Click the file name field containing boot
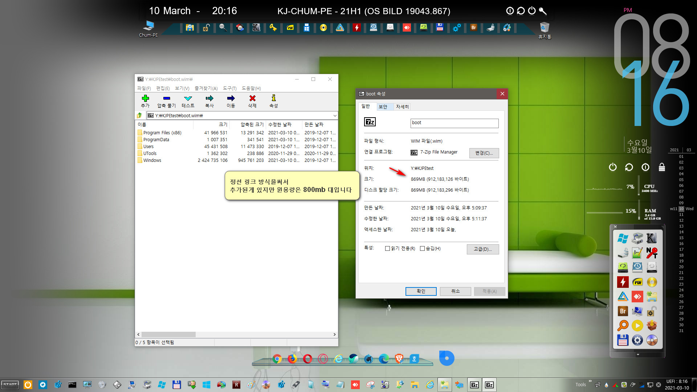697x392 pixels. pos(455,123)
